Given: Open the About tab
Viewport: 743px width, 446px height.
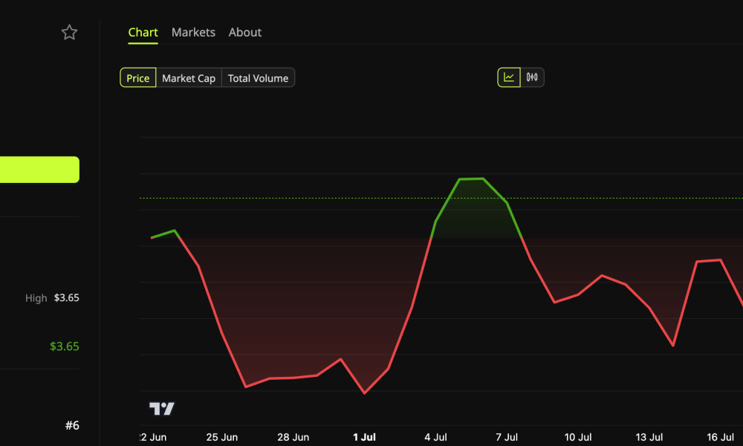Looking at the screenshot, I should pyautogui.click(x=245, y=32).
